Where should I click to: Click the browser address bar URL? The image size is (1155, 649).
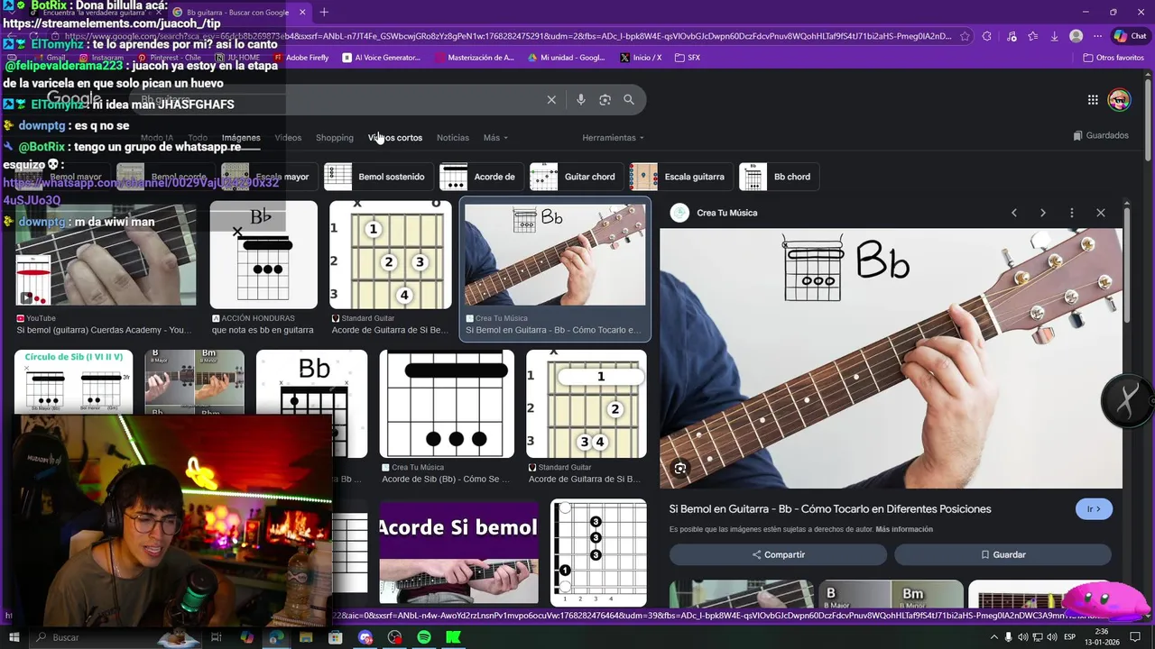click(x=508, y=36)
